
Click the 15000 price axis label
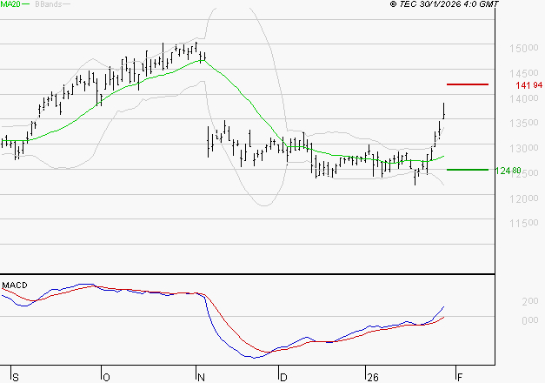(x=524, y=49)
